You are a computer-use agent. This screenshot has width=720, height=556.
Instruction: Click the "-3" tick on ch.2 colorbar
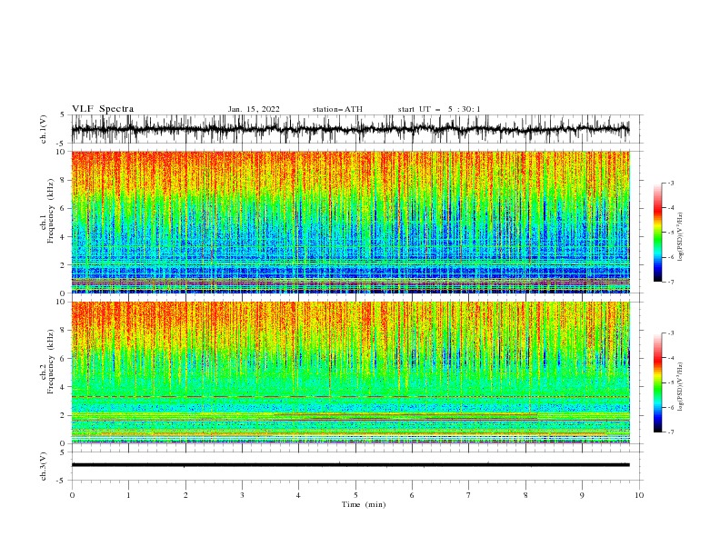670,333
